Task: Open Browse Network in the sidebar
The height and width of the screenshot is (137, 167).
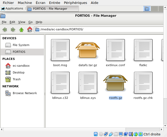Action: (22, 93)
